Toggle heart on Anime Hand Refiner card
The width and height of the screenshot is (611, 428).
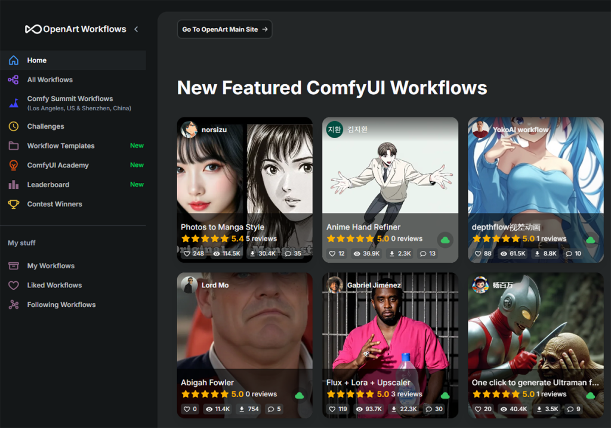pos(333,253)
